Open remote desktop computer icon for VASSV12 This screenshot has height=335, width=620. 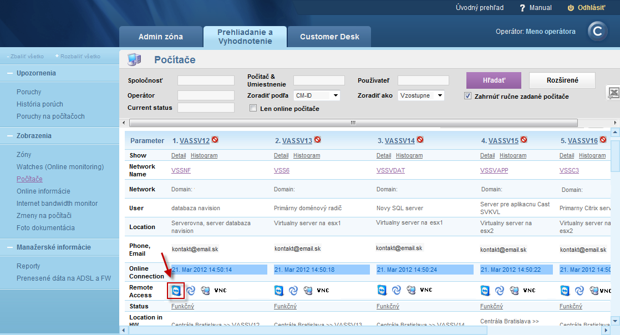(x=205, y=291)
